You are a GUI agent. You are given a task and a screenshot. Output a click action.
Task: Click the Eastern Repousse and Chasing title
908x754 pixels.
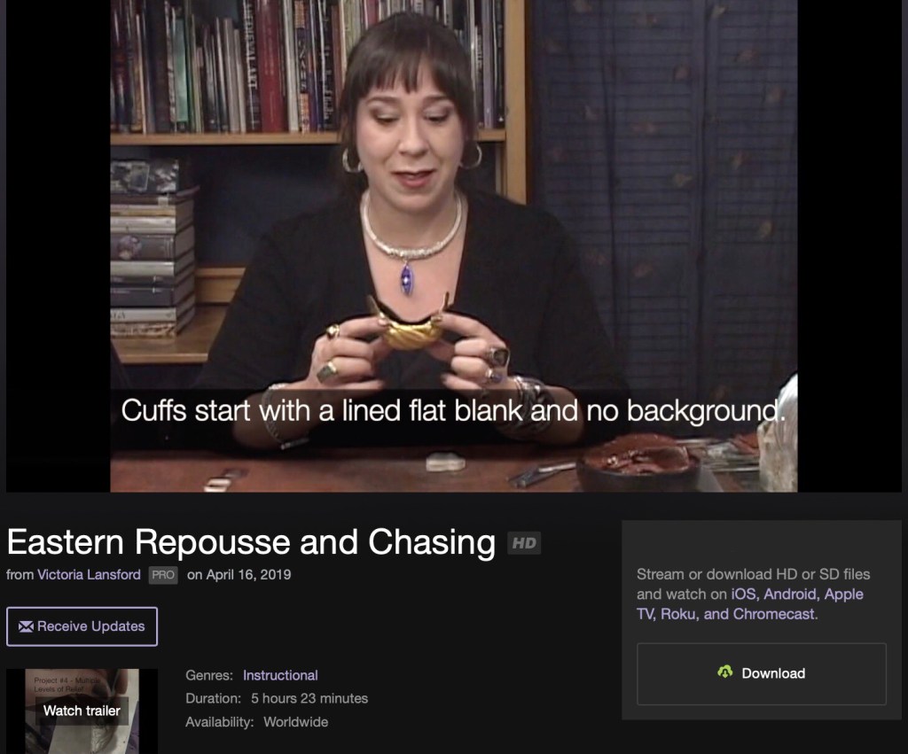[x=251, y=542]
